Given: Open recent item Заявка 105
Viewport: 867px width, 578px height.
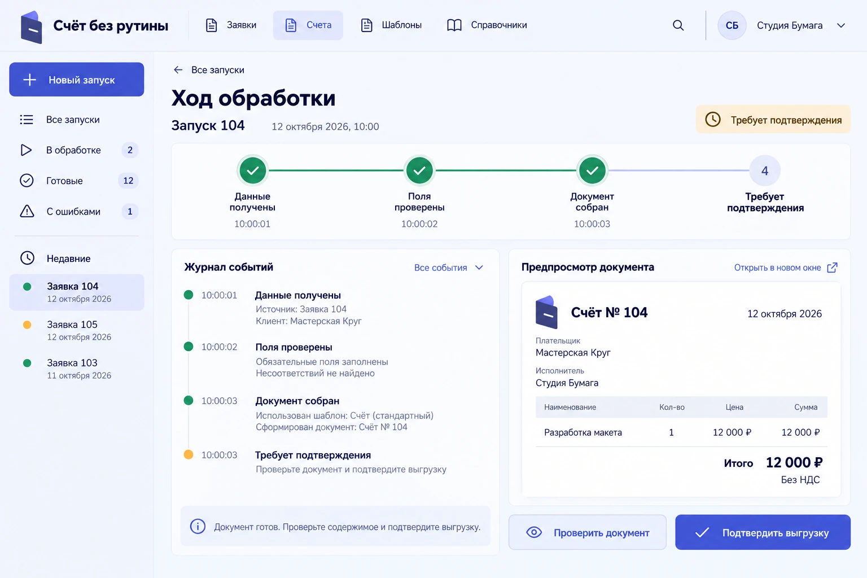Looking at the screenshot, I should click(x=77, y=330).
